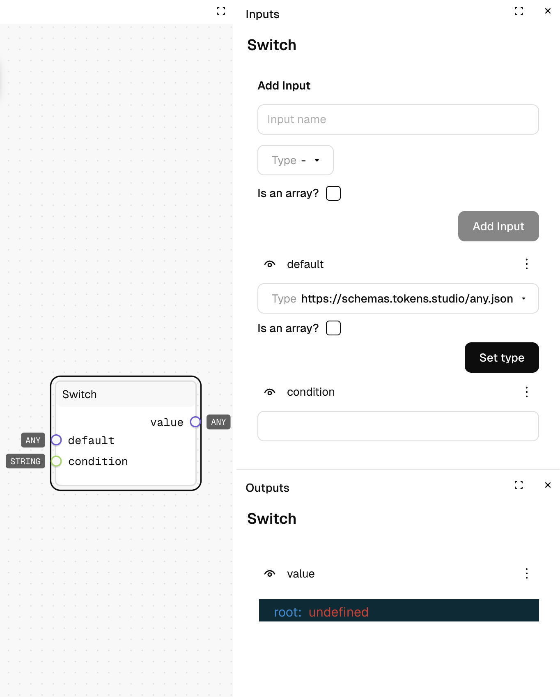The width and height of the screenshot is (560, 697).
Task: Click the default input port on Switch node
Action: click(x=56, y=440)
